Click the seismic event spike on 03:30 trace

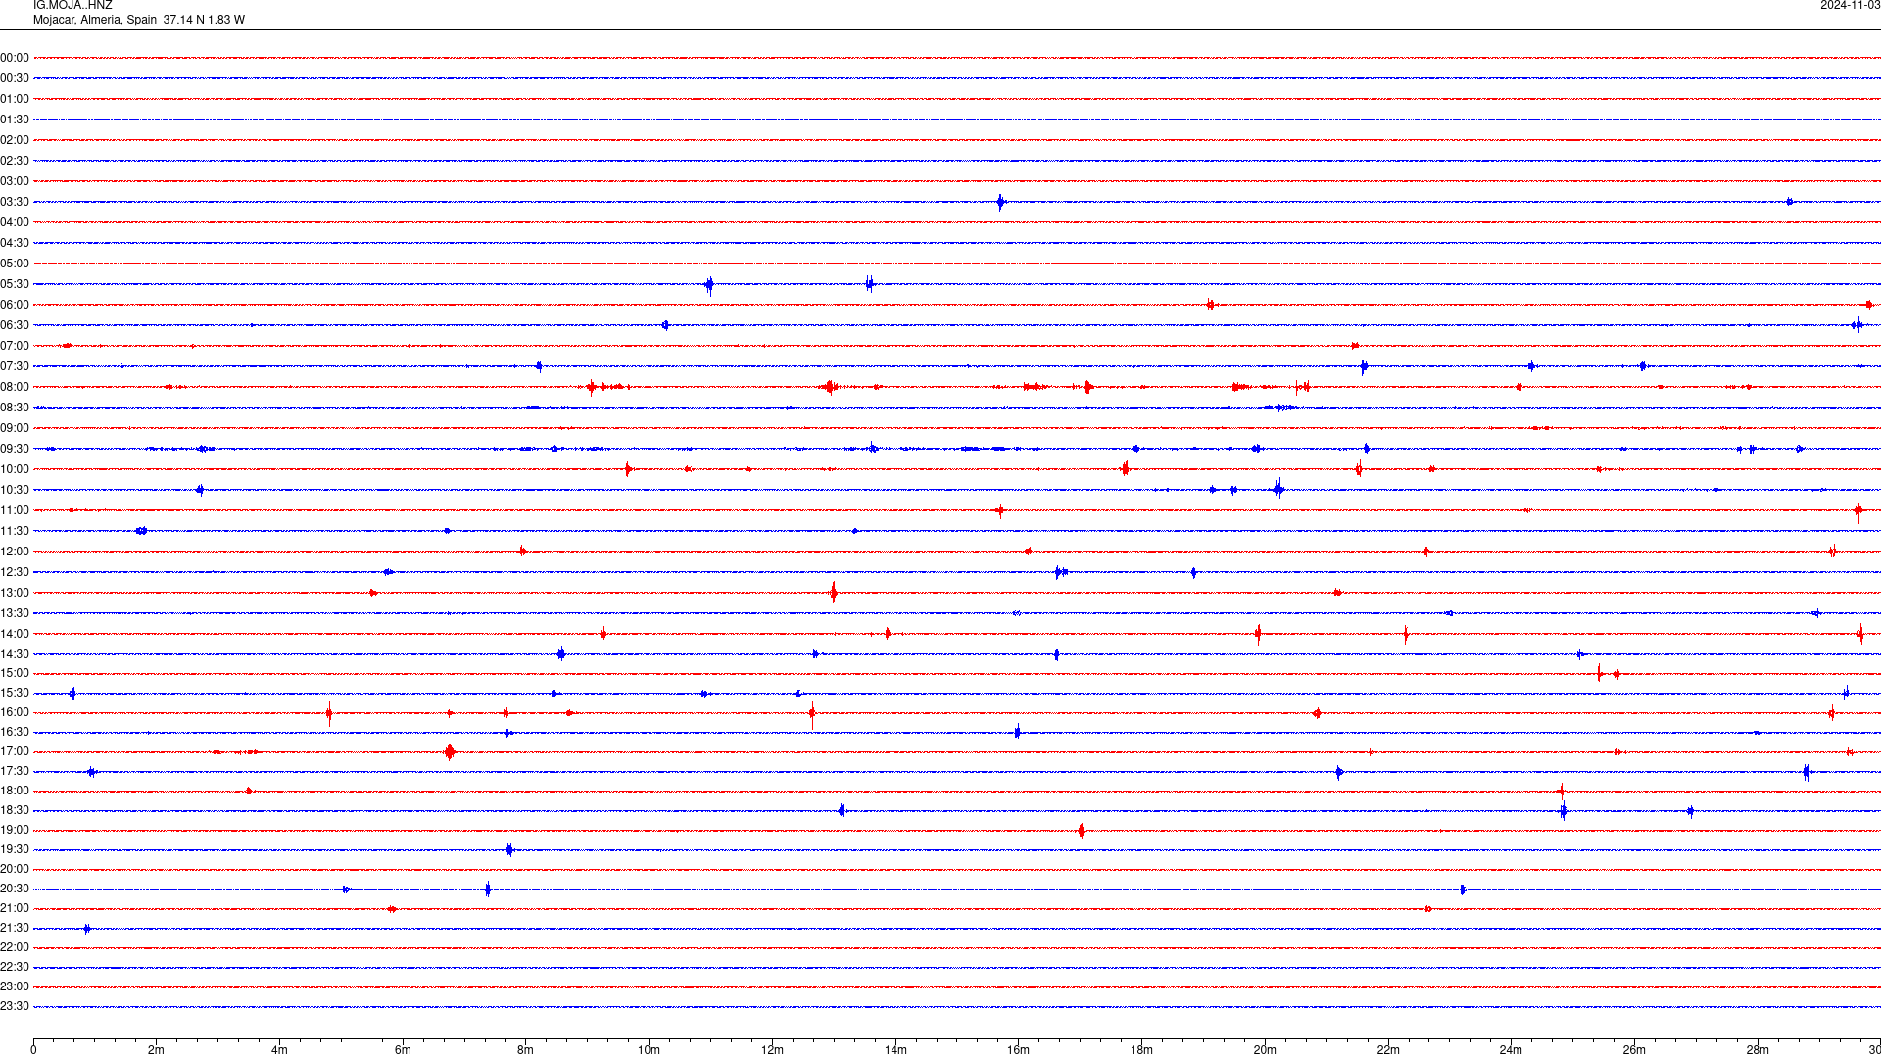[x=1000, y=203]
